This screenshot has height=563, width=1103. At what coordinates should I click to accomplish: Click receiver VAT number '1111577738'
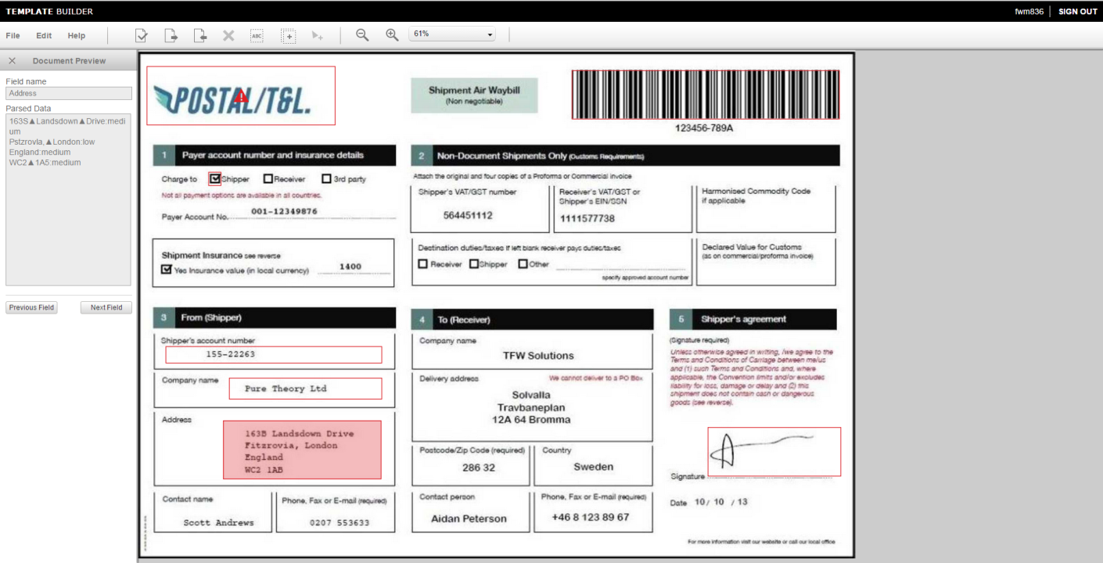pos(587,219)
